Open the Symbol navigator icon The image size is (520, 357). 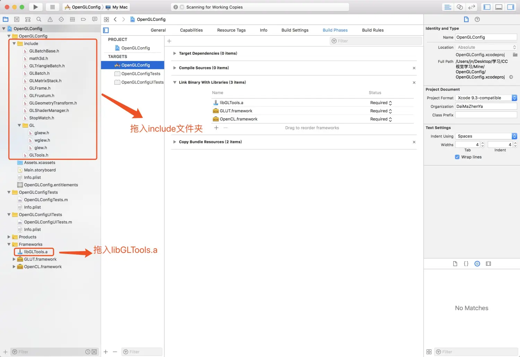[28, 19]
